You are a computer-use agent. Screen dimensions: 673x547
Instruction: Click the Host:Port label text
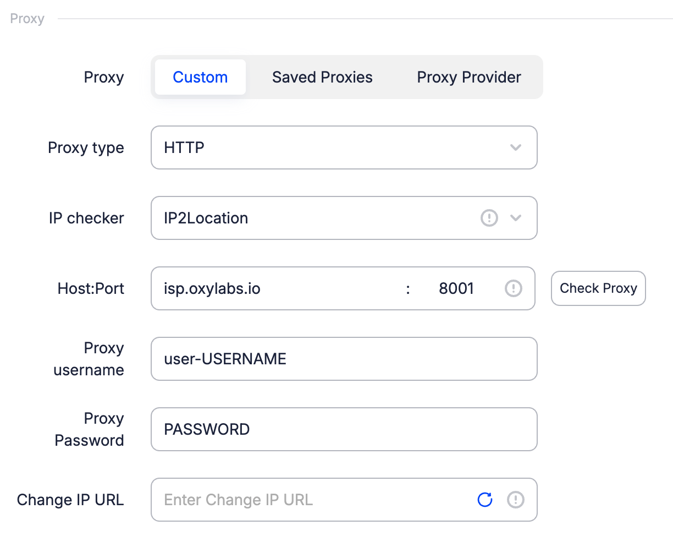(91, 288)
